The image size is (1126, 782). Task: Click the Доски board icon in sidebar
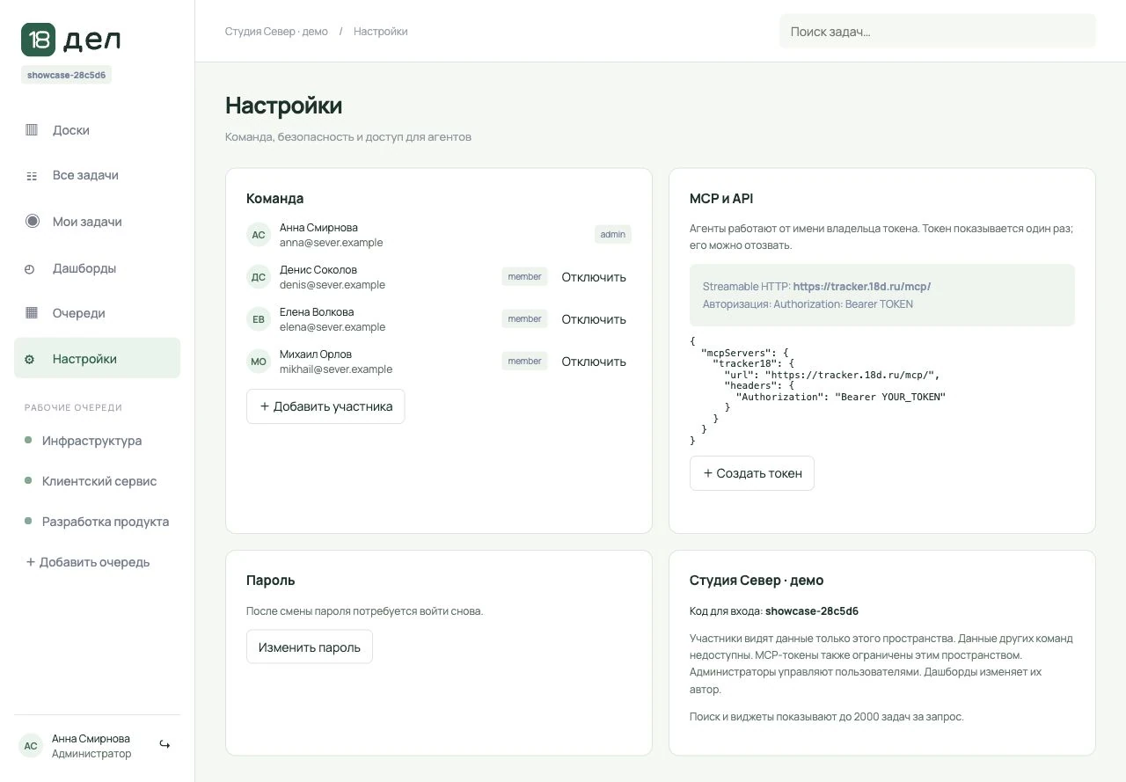(32, 130)
